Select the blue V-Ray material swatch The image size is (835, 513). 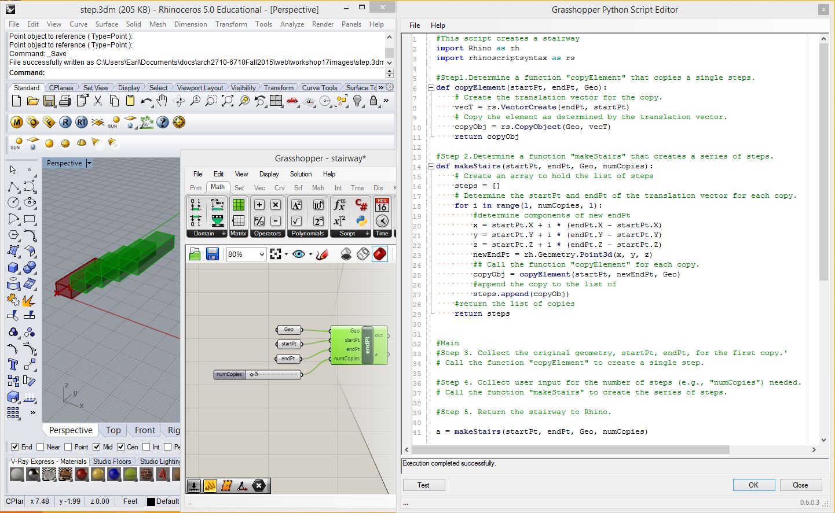click(114, 475)
